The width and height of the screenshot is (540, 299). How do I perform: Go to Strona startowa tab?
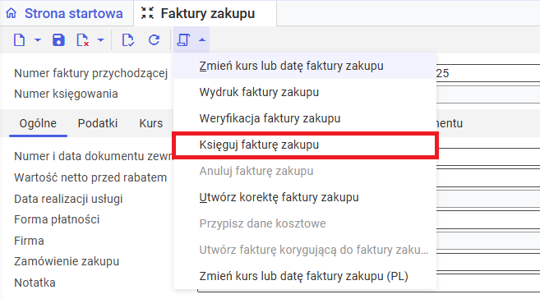point(73,13)
